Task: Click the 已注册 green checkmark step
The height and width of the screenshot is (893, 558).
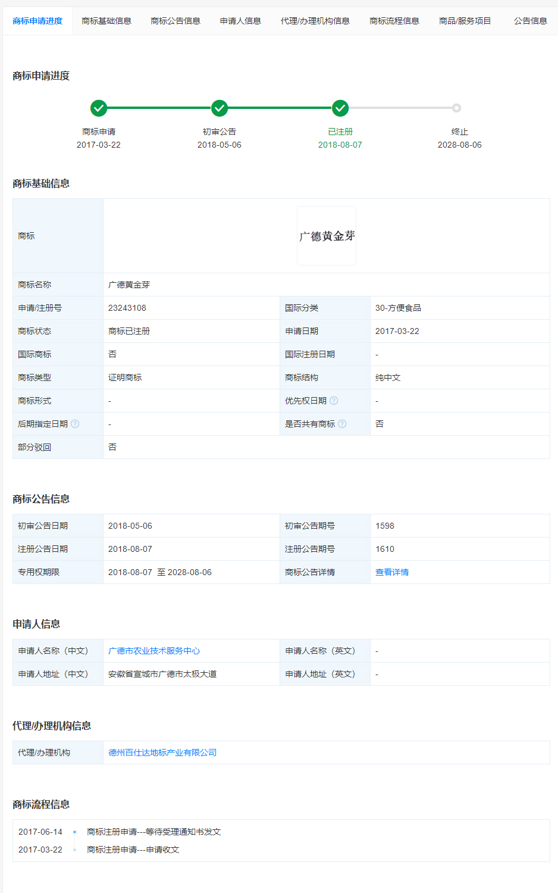Action: (x=340, y=108)
